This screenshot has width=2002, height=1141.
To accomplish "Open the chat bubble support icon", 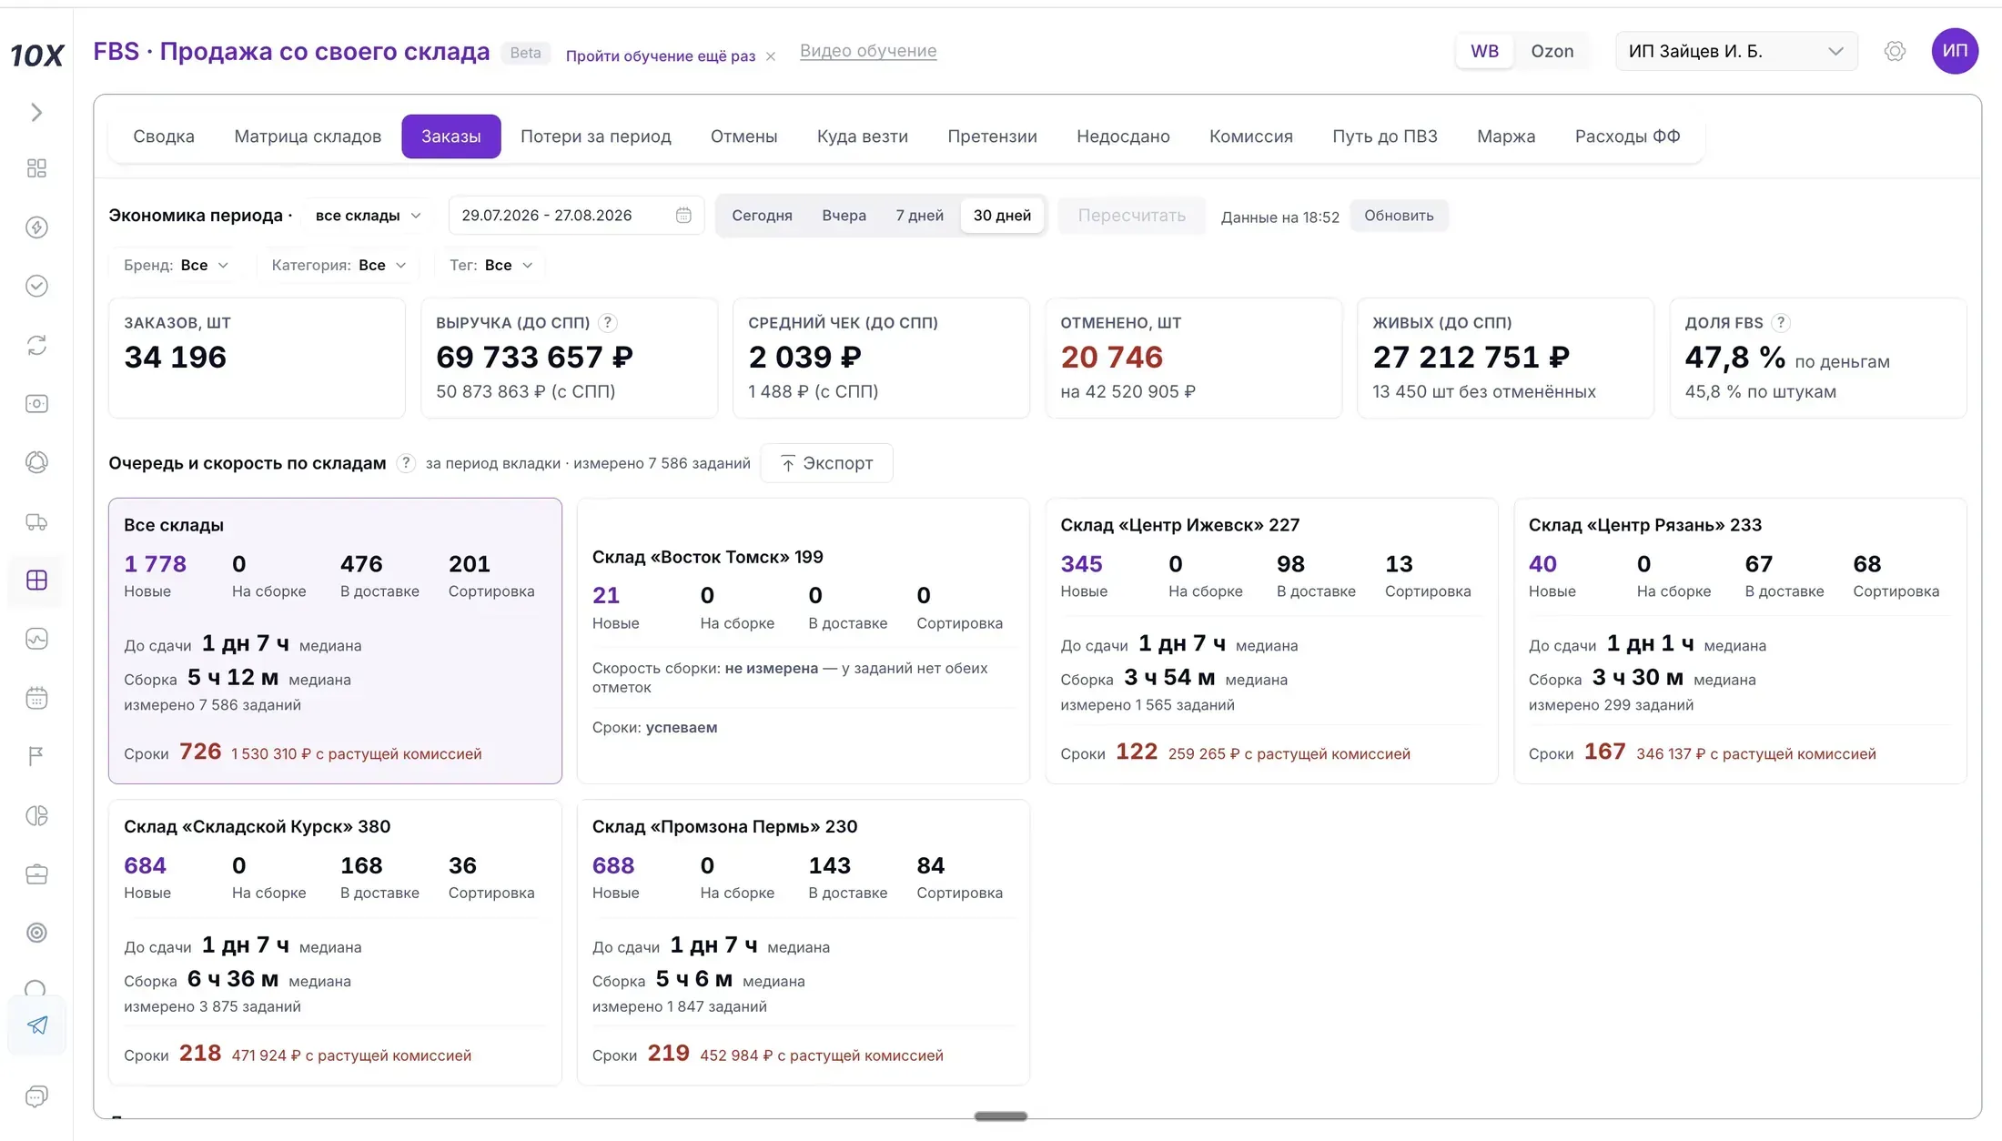I will pyautogui.click(x=36, y=1096).
